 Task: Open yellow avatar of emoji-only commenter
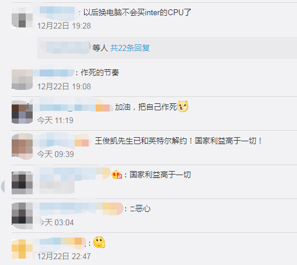click(x=22, y=249)
